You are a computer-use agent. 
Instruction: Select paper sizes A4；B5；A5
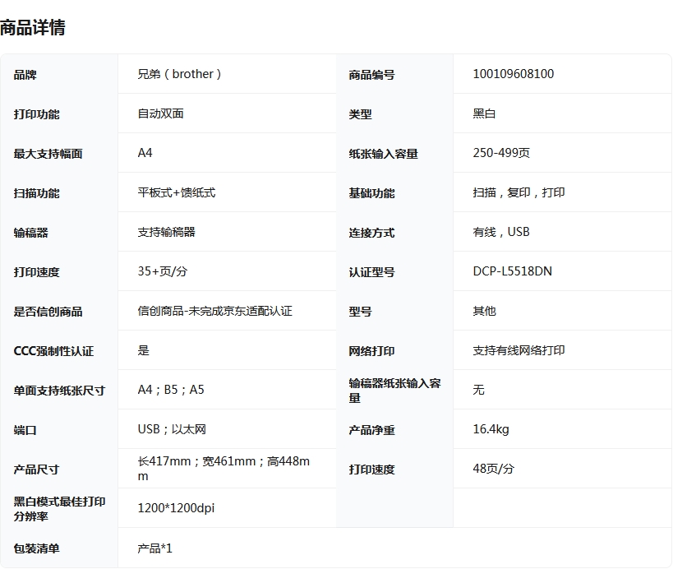coord(171,390)
